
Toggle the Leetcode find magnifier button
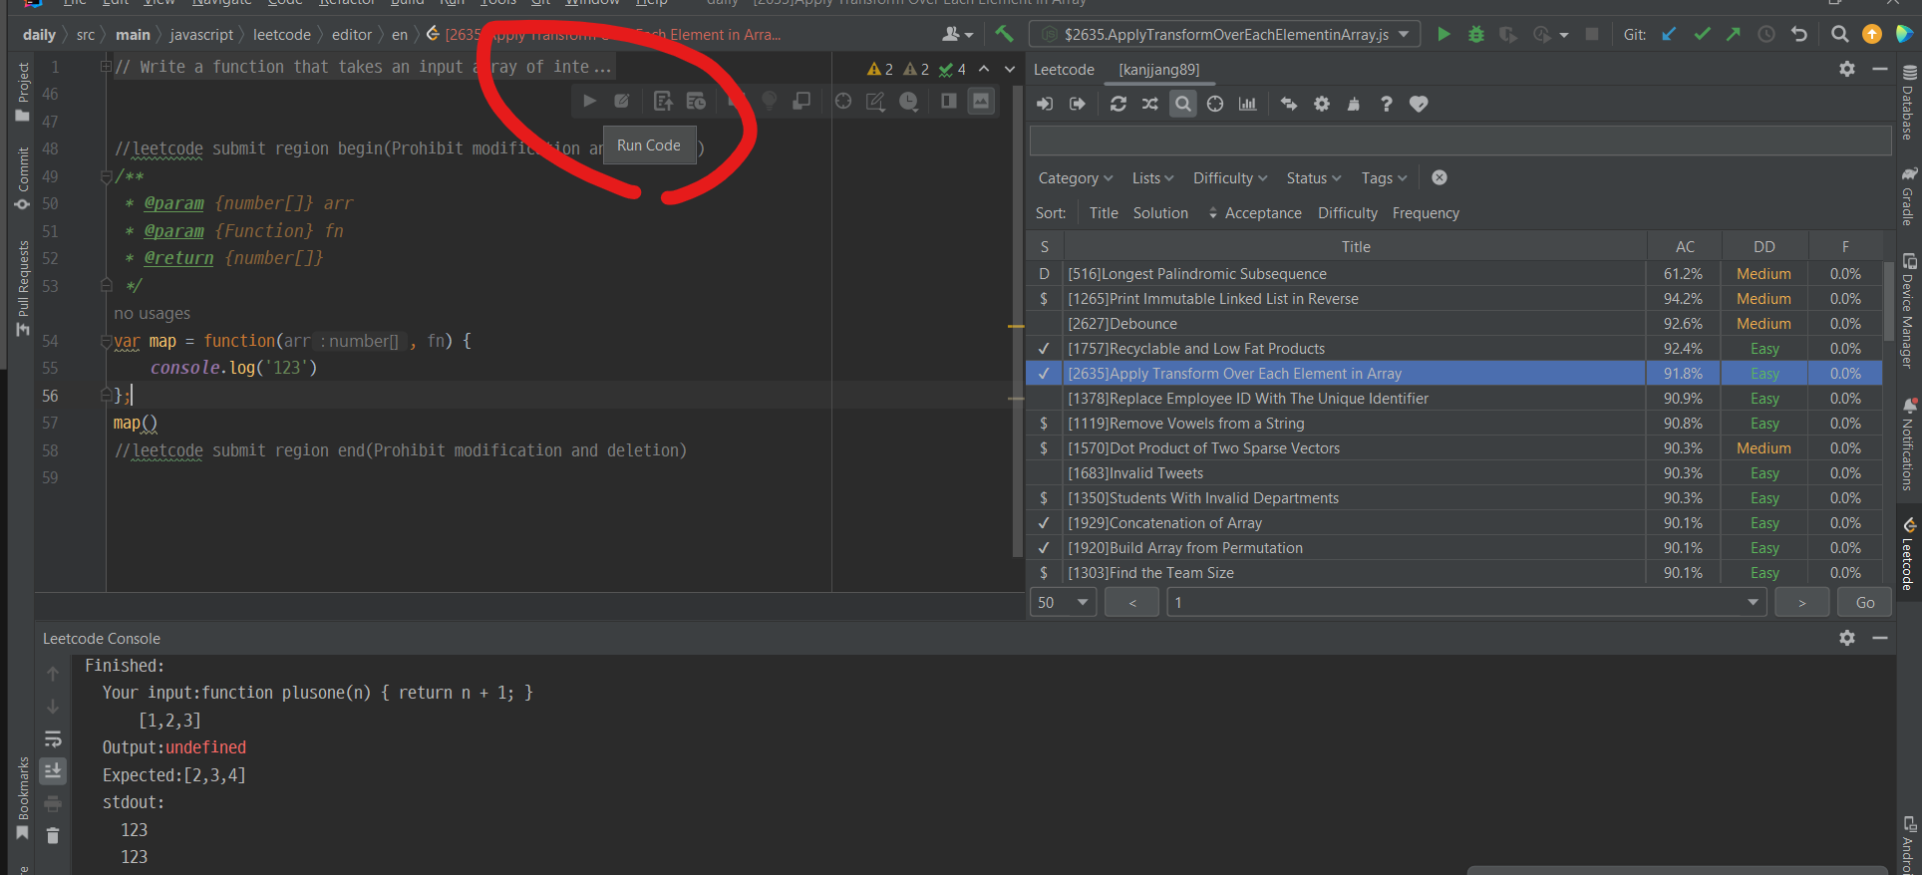pyautogui.click(x=1182, y=104)
